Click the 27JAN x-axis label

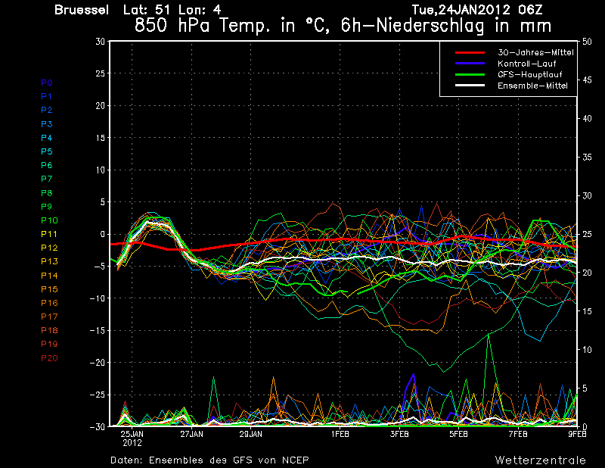click(191, 434)
